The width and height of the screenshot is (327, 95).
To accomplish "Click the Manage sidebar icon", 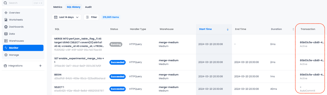I will tap(6, 55).
